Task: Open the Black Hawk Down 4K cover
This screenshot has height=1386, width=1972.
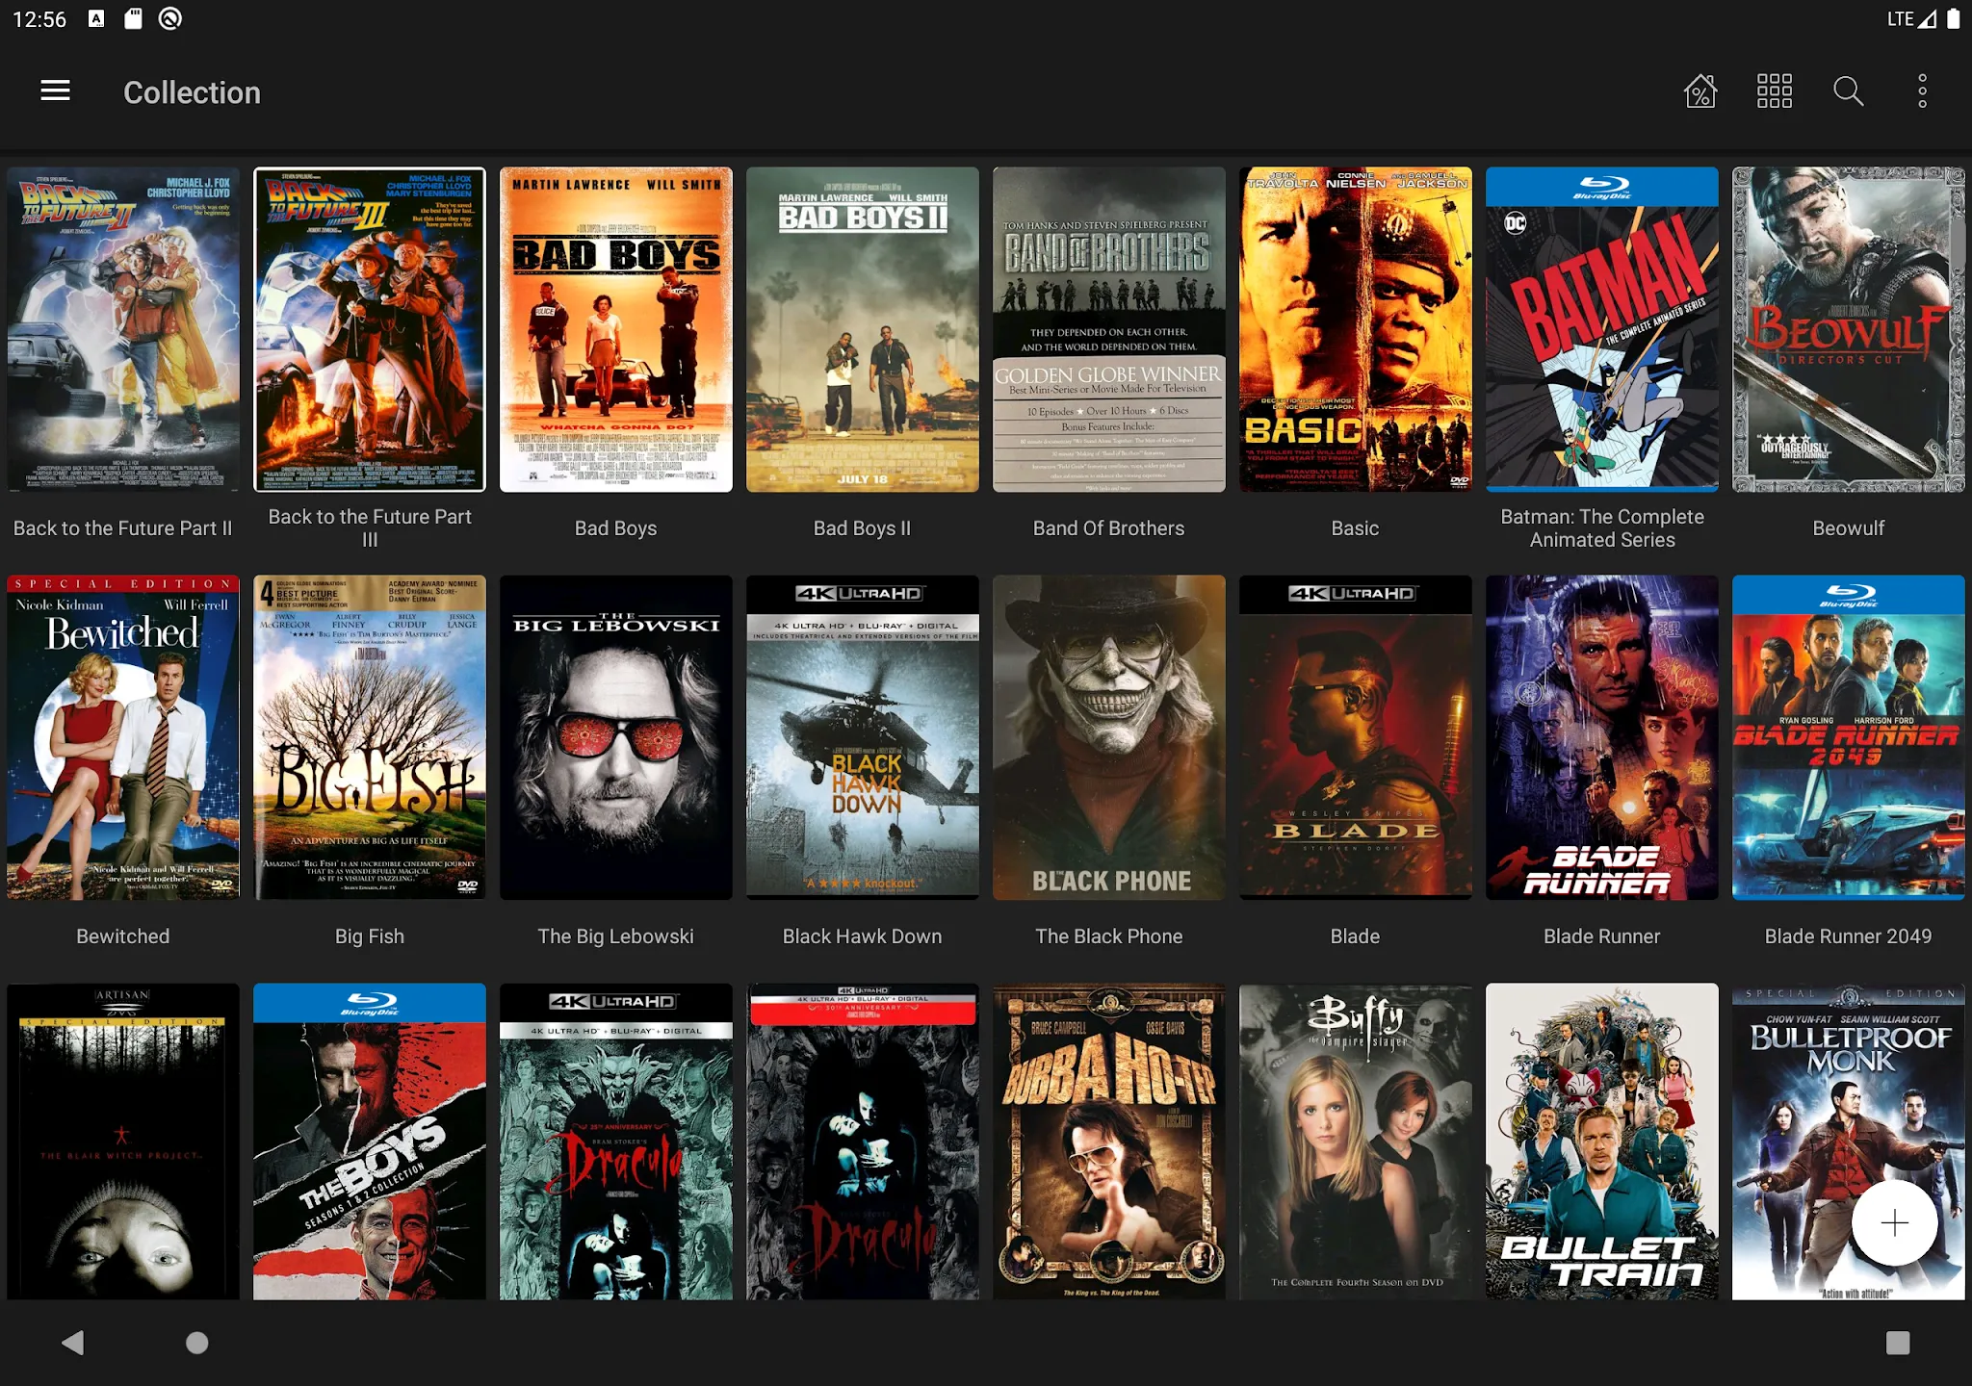Action: [863, 737]
